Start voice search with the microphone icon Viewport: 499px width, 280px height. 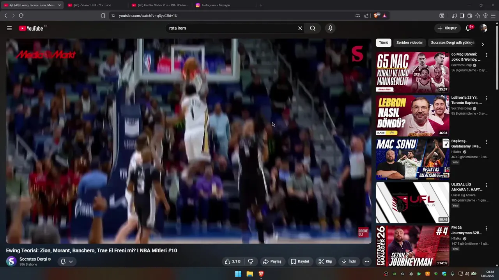330,28
